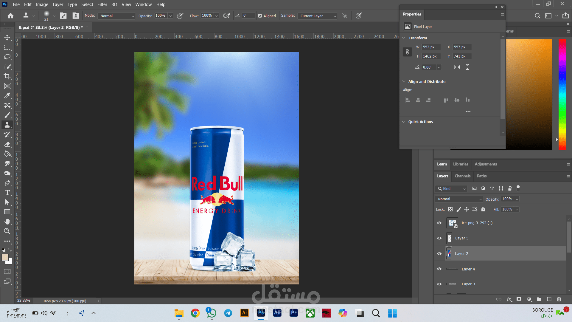Toggle lock all on layer
The image size is (572, 322).
pyautogui.click(x=483, y=210)
